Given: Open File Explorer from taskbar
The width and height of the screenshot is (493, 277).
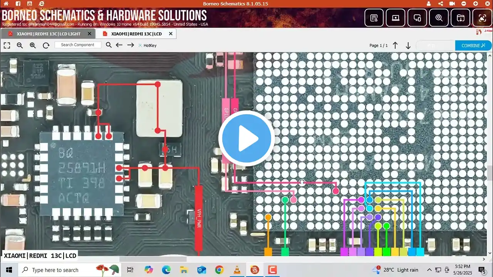Looking at the screenshot, I should 184,270.
